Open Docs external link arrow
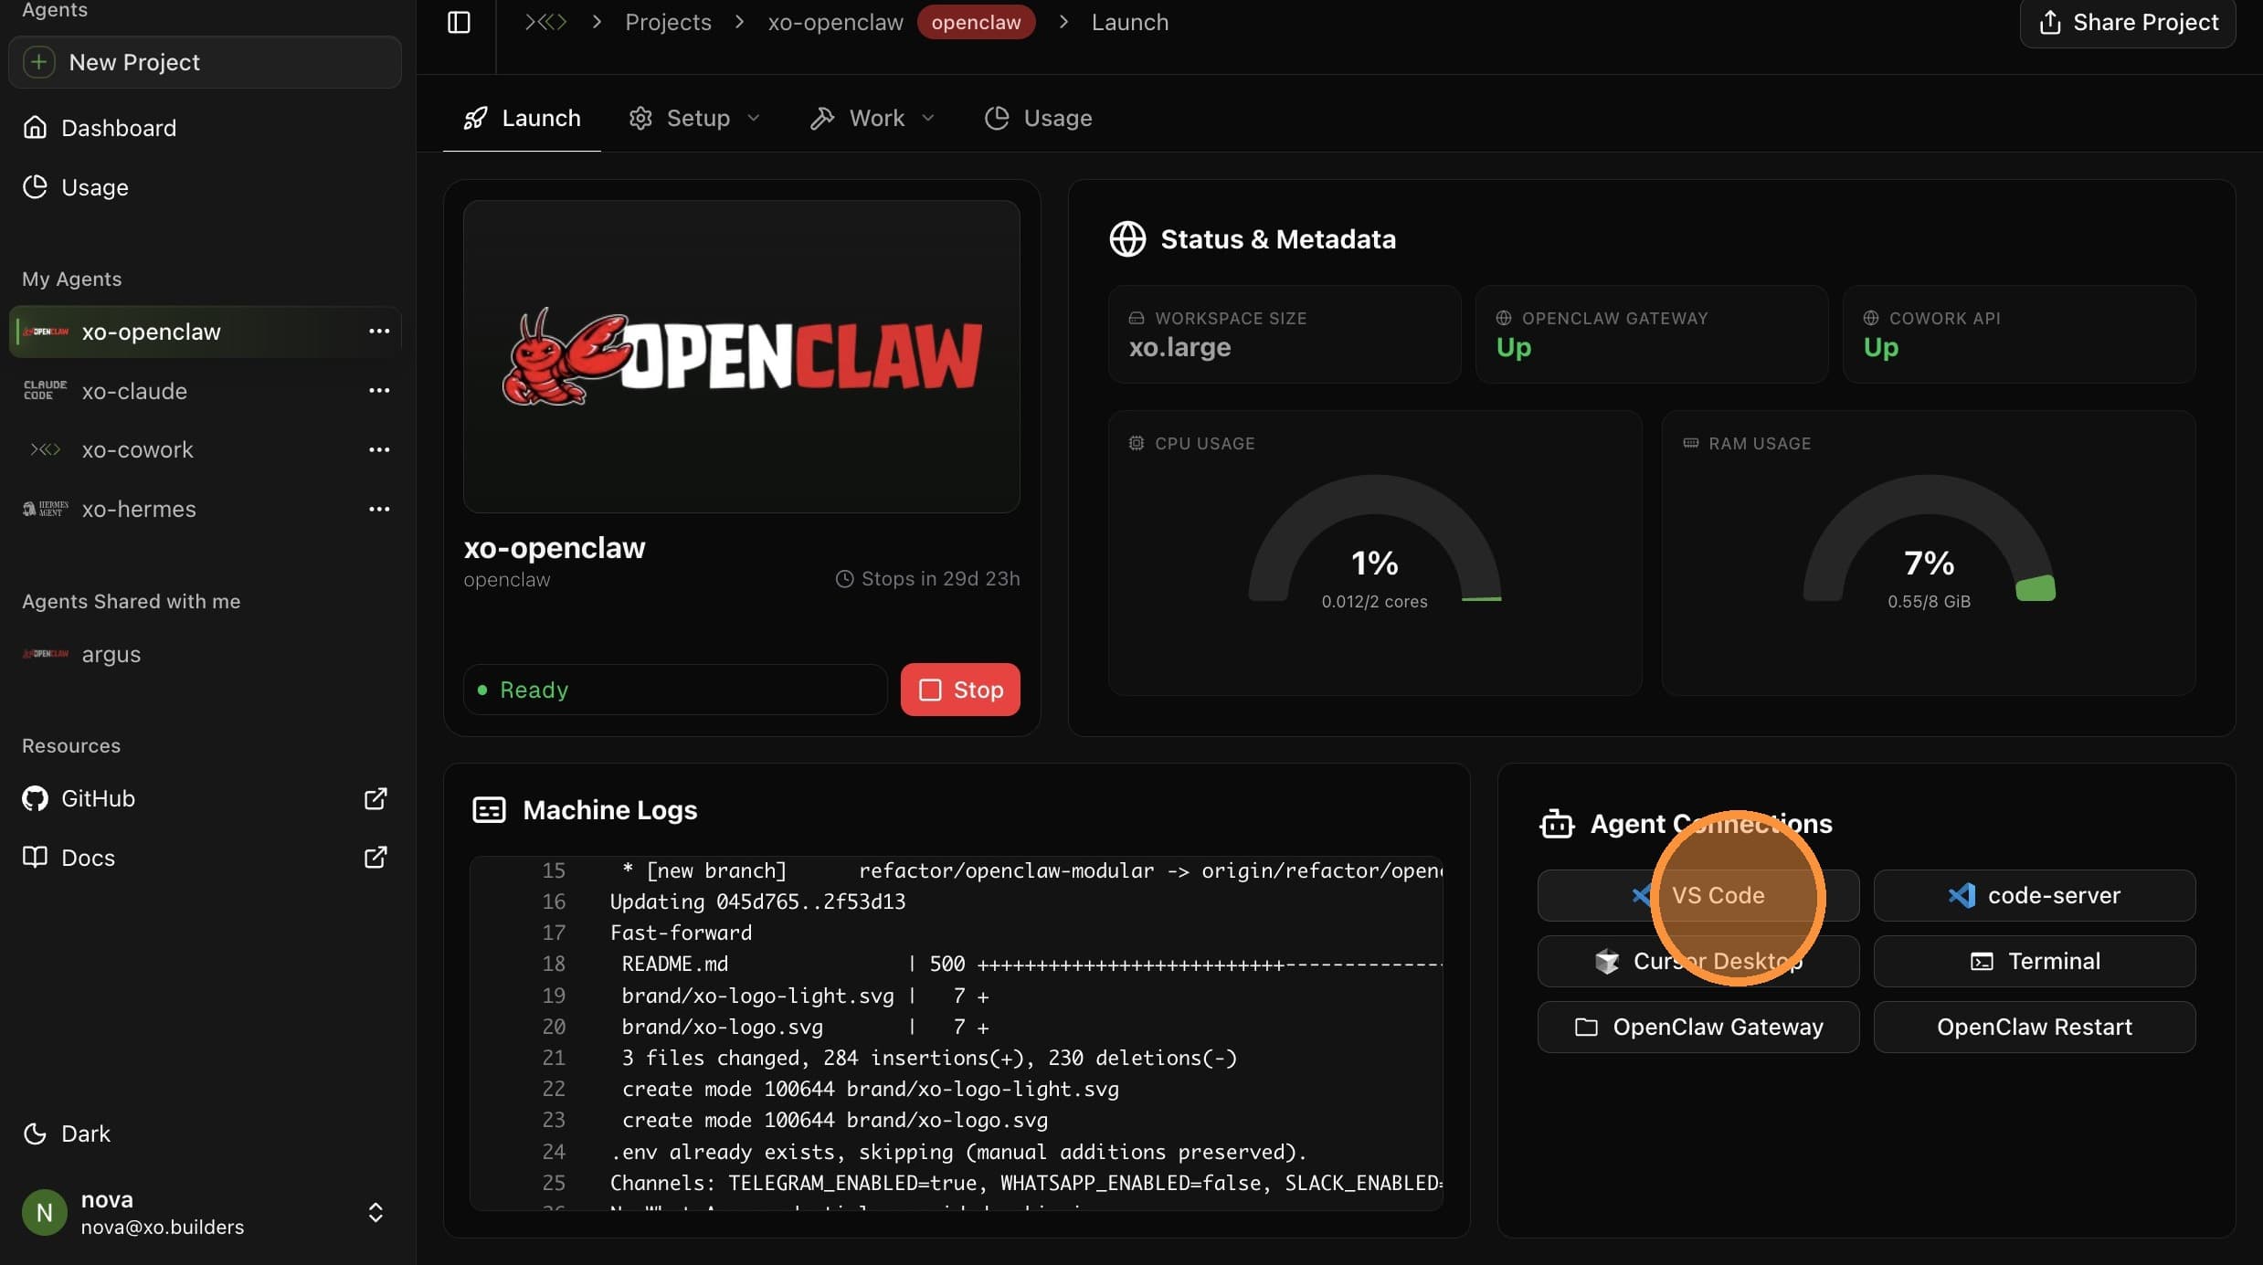Screen dimensions: 2263x1265 tap(375, 857)
